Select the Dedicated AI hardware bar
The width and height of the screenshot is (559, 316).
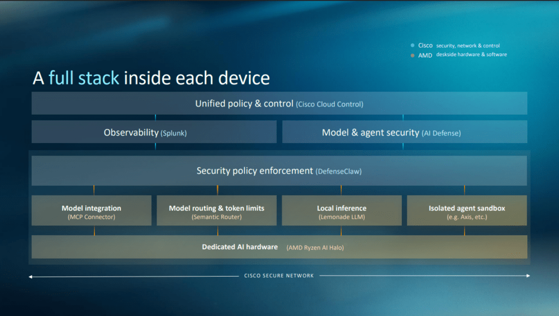(279, 247)
